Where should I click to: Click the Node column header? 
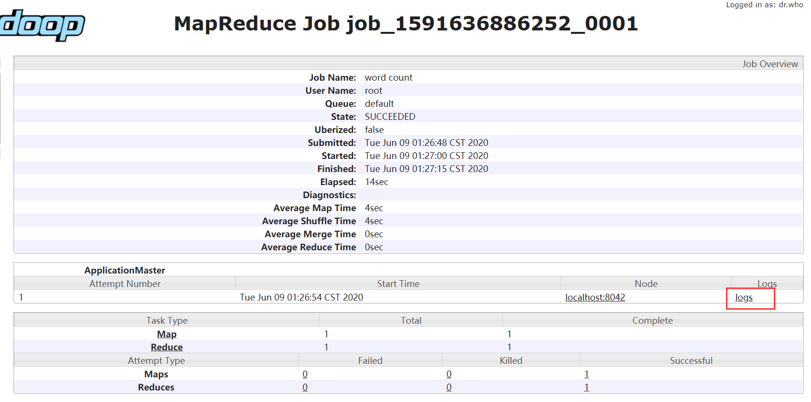[646, 284]
